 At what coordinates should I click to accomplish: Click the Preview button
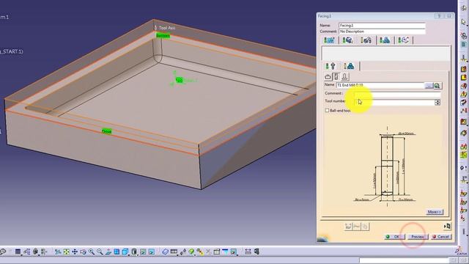coord(418,237)
